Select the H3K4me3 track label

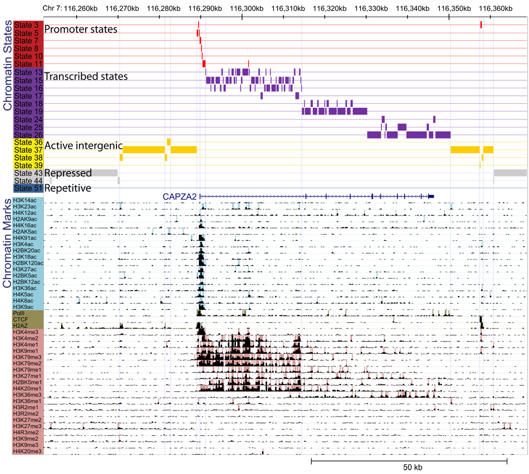[x=26, y=332]
